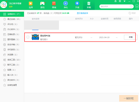Click the 360软件管家 logo icon

4,5
